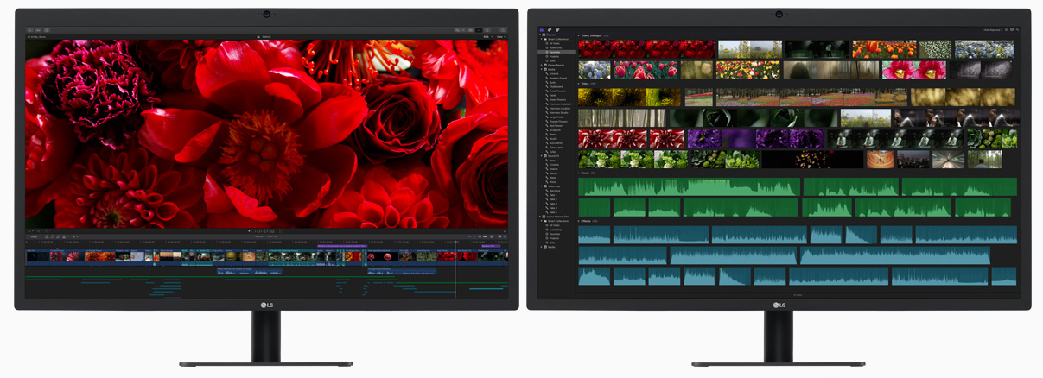Viewport: 1043px width, 378px height.
Task: Select the Succulents keyword collection
Action: [x=556, y=143]
